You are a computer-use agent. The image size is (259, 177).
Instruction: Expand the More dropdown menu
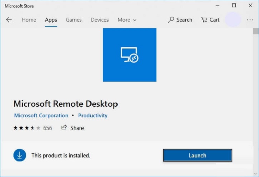[127, 20]
